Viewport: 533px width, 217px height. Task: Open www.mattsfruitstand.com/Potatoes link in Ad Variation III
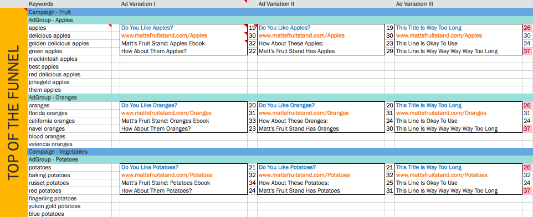[x=442, y=175]
